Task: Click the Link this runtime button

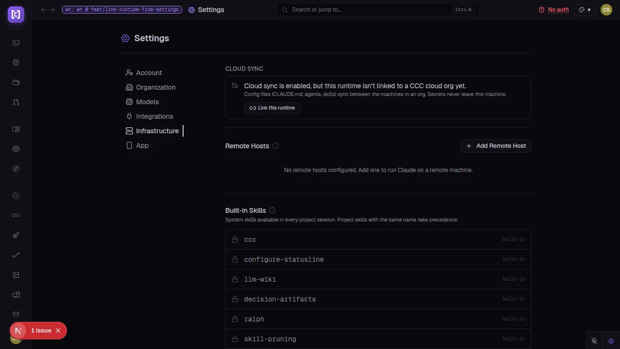Action: (272, 108)
